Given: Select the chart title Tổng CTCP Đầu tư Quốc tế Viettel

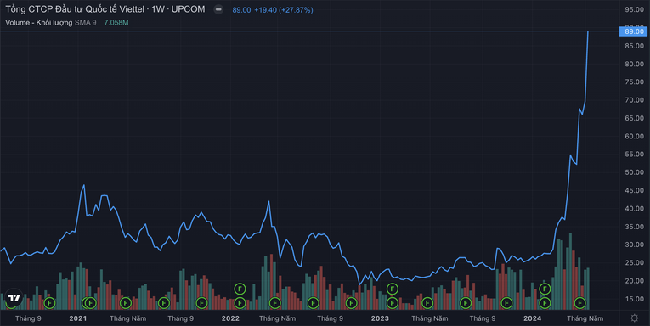Looking at the screenshot, I should (x=76, y=9).
